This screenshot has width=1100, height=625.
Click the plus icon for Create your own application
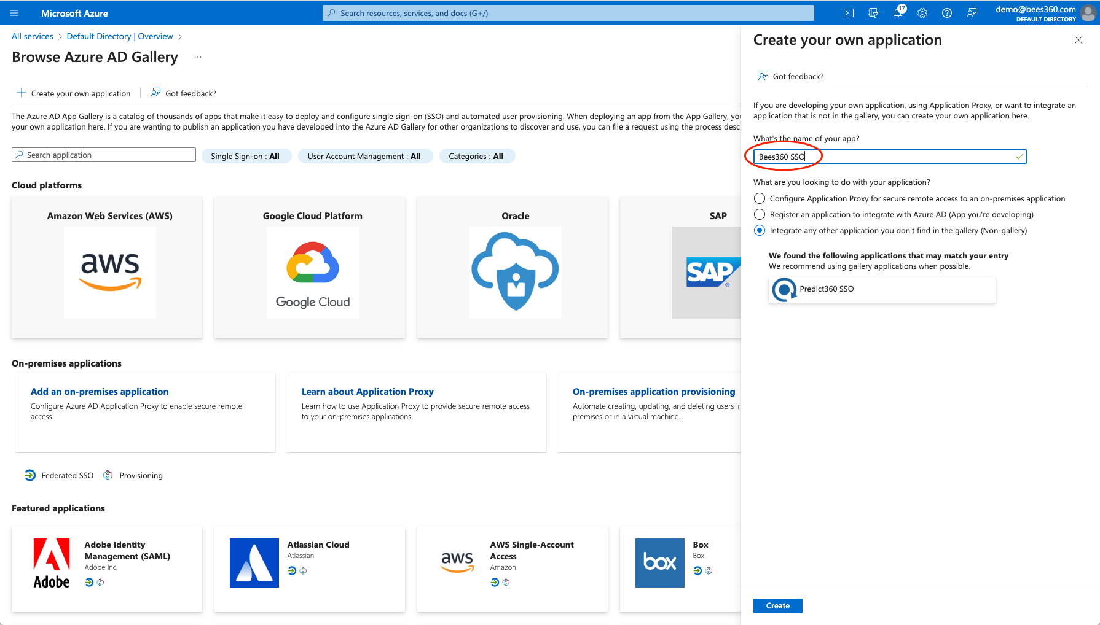click(x=22, y=93)
